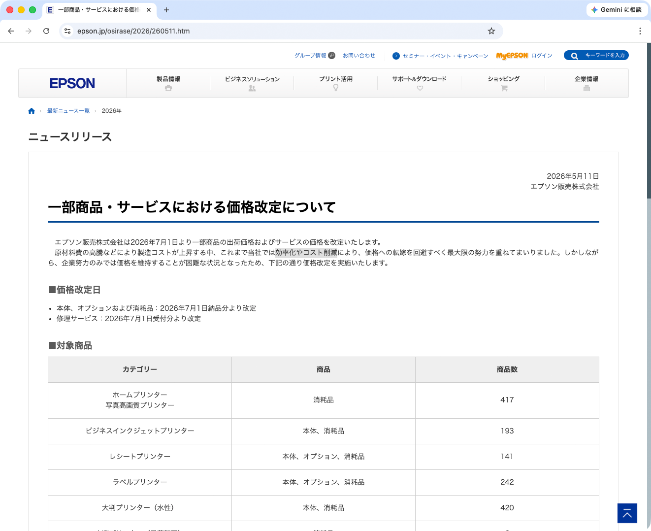The image size is (651, 531).
Task: Click the 商品 column header
Action: click(324, 369)
